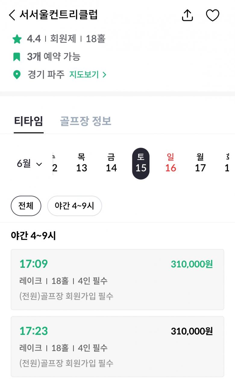Filter by 야간 4~9시 chip

click(x=74, y=206)
